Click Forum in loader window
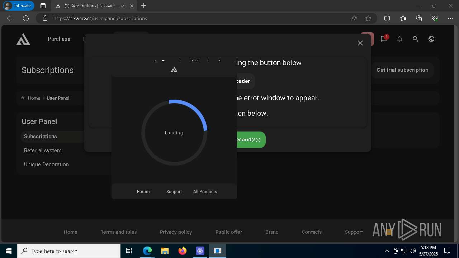The width and height of the screenshot is (459, 258). click(x=143, y=192)
